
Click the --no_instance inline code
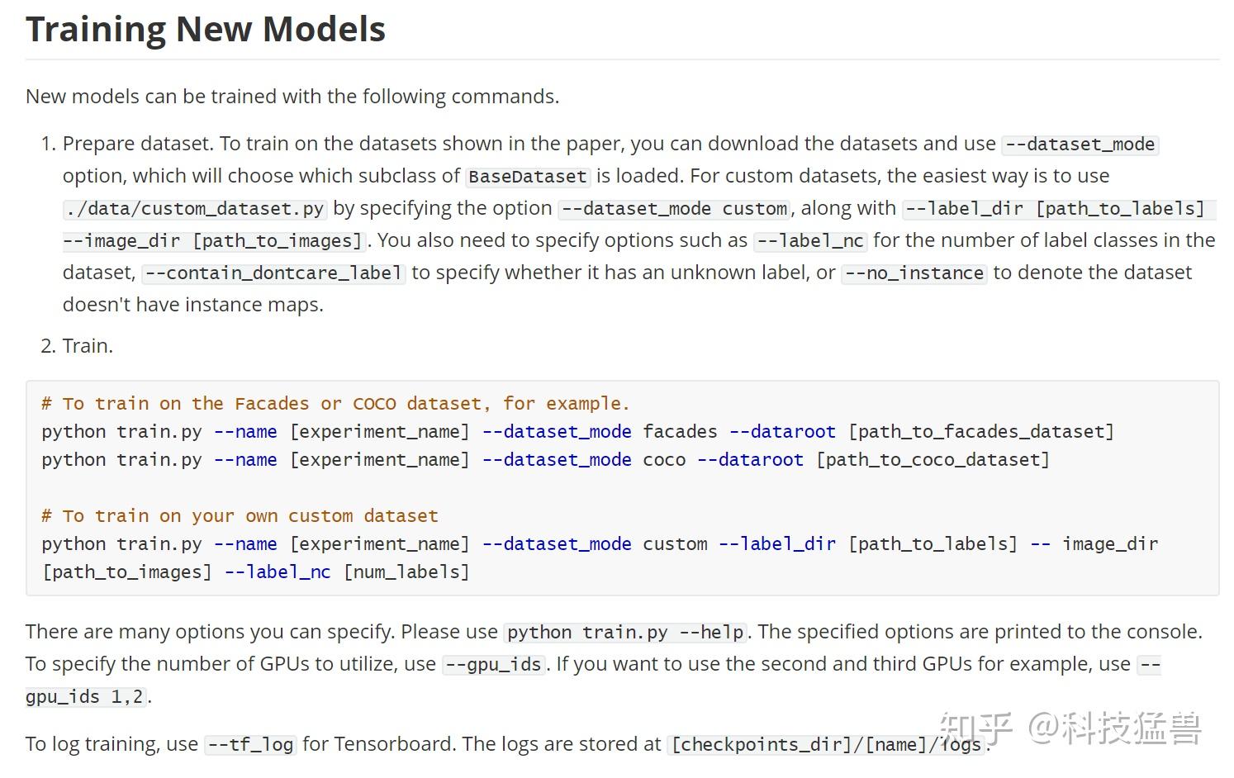pyautogui.click(x=914, y=273)
